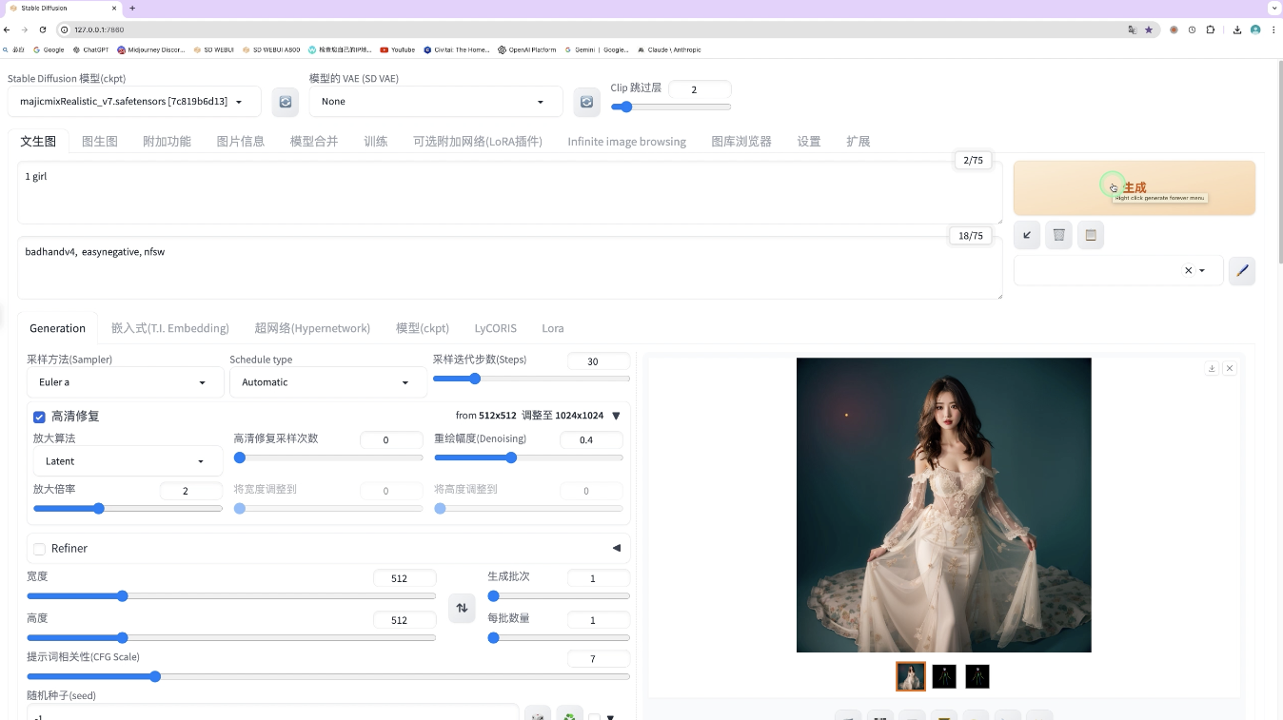Adjust the 重绘幅度 Denoising slider

click(528, 457)
